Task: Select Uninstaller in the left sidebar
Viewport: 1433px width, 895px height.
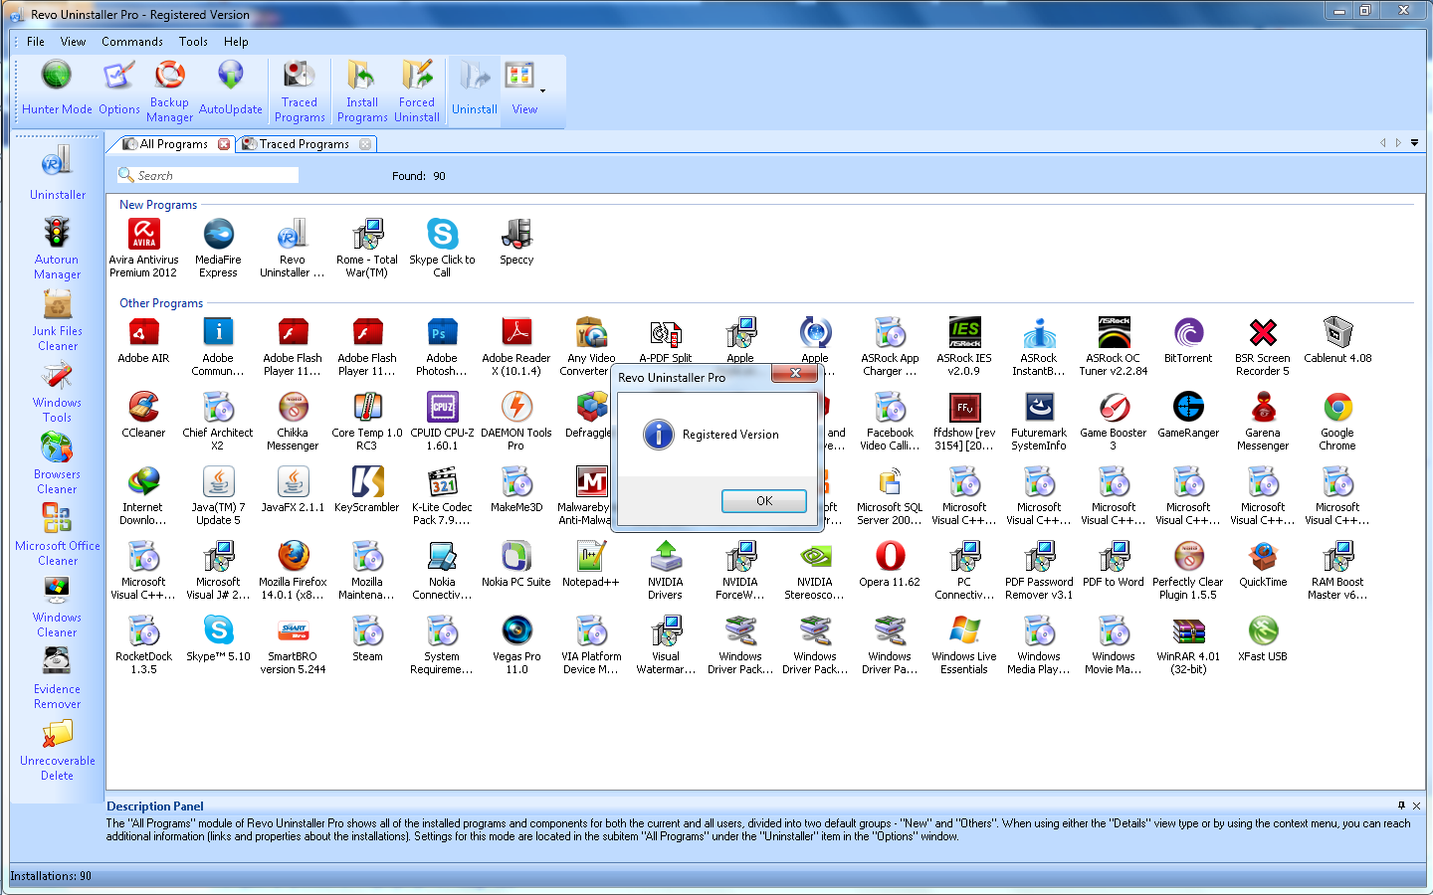Action: point(58,173)
